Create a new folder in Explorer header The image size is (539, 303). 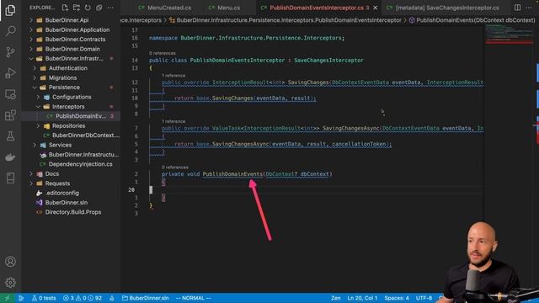[77, 8]
